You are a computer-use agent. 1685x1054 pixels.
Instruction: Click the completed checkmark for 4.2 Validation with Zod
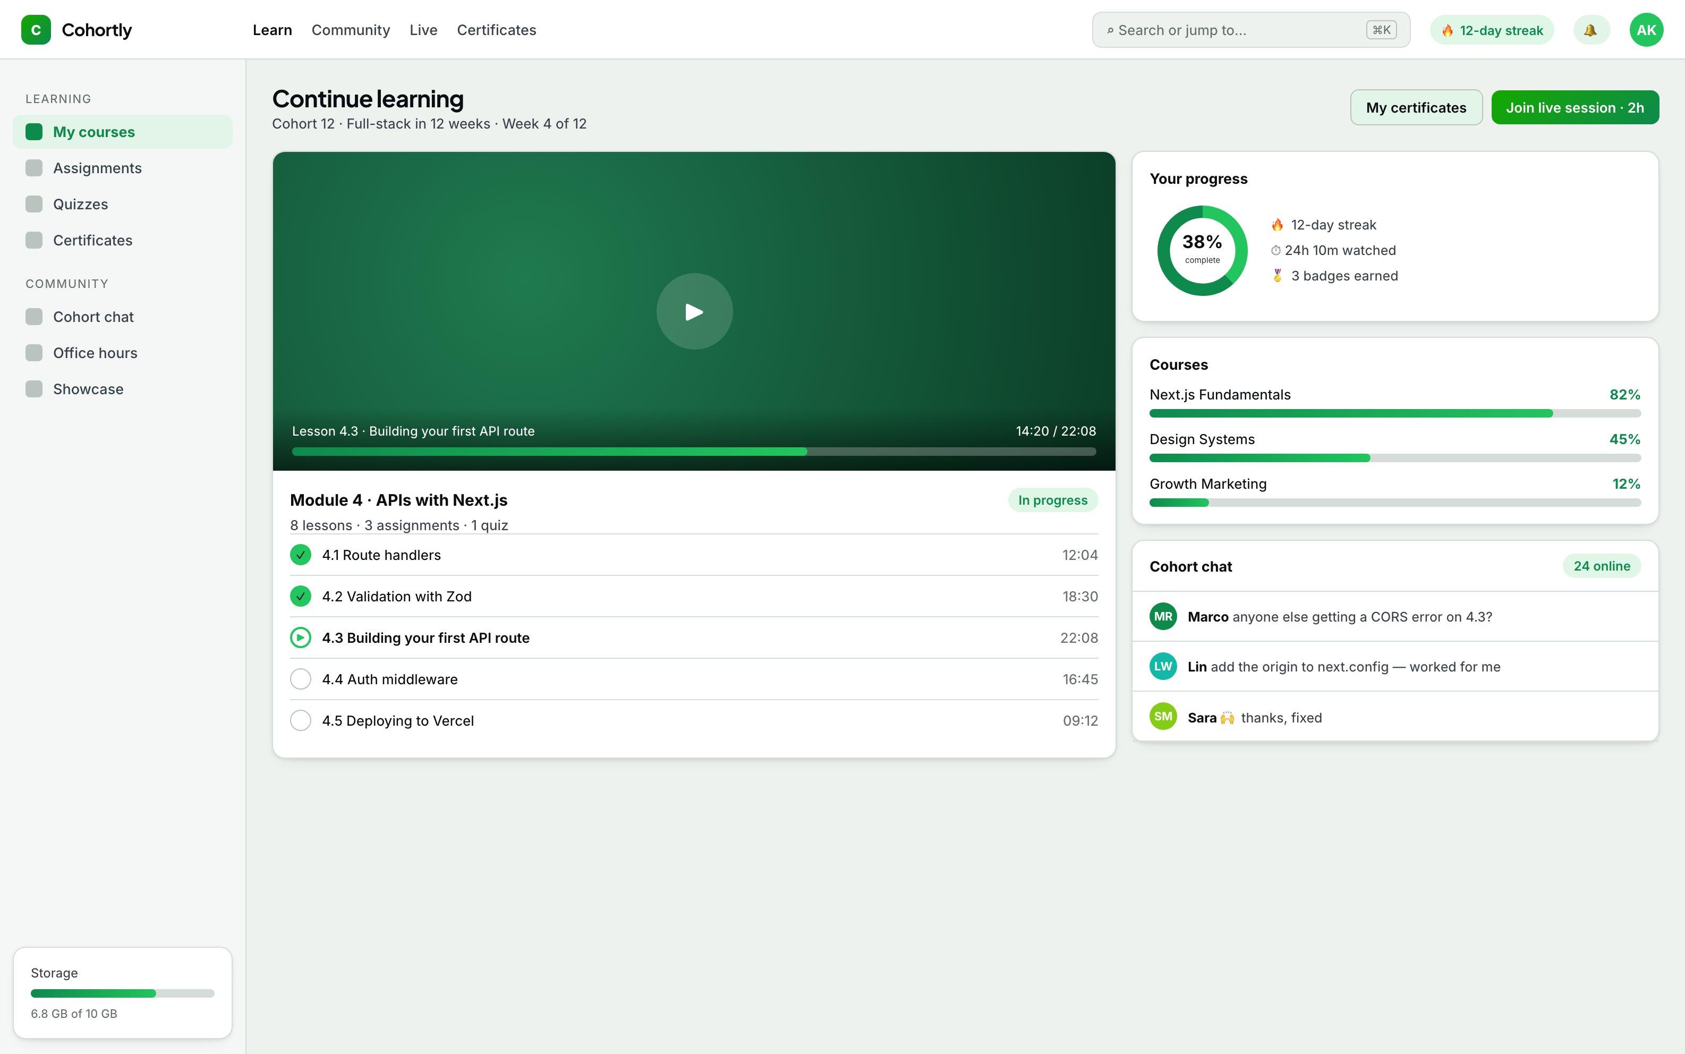tap(300, 596)
